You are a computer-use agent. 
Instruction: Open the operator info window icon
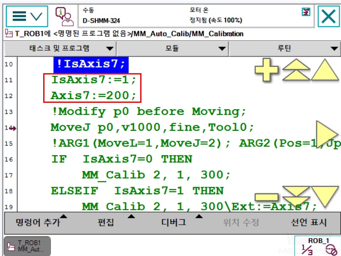64,17
